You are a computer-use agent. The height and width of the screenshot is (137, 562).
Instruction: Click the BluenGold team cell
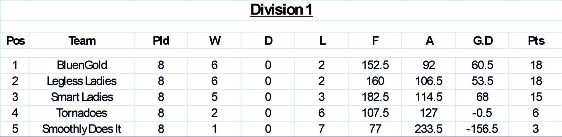pyautogui.click(x=82, y=65)
